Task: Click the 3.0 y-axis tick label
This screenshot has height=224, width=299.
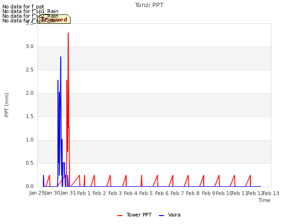Action: pos(29,47)
